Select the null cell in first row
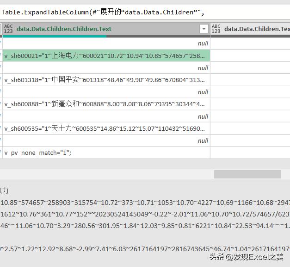The width and height of the screenshot is (290, 267). point(106,44)
